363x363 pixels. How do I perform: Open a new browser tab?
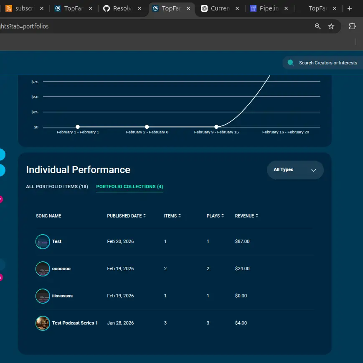point(350,8)
